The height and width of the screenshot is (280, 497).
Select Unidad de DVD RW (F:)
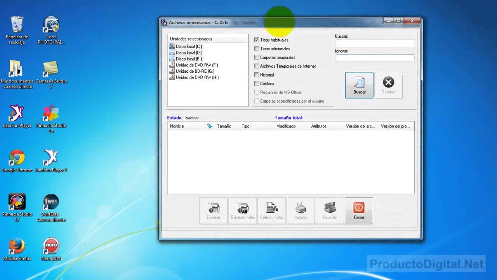click(194, 65)
